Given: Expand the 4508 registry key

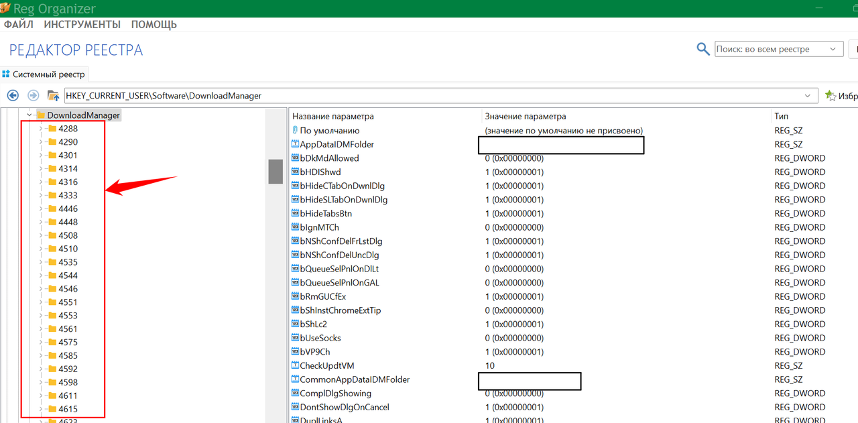Looking at the screenshot, I should [41, 235].
